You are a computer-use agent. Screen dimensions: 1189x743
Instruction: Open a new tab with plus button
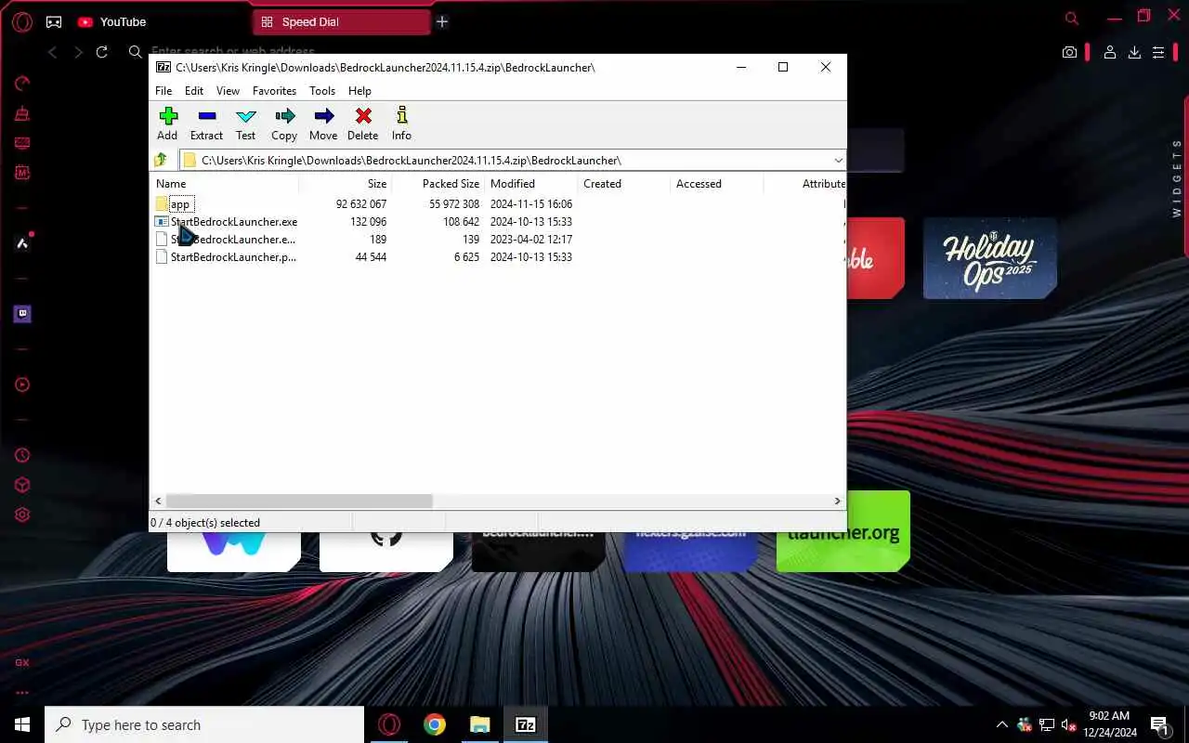point(442,21)
